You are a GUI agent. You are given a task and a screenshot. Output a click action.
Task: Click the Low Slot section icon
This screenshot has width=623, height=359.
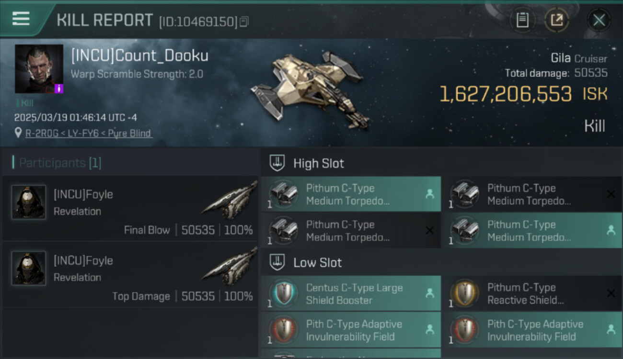[x=277, y=262]
